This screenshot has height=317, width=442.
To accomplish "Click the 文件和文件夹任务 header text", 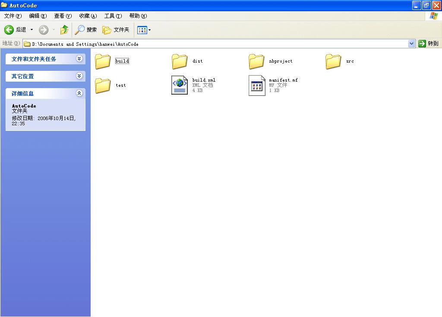I will tap(34, 59).
